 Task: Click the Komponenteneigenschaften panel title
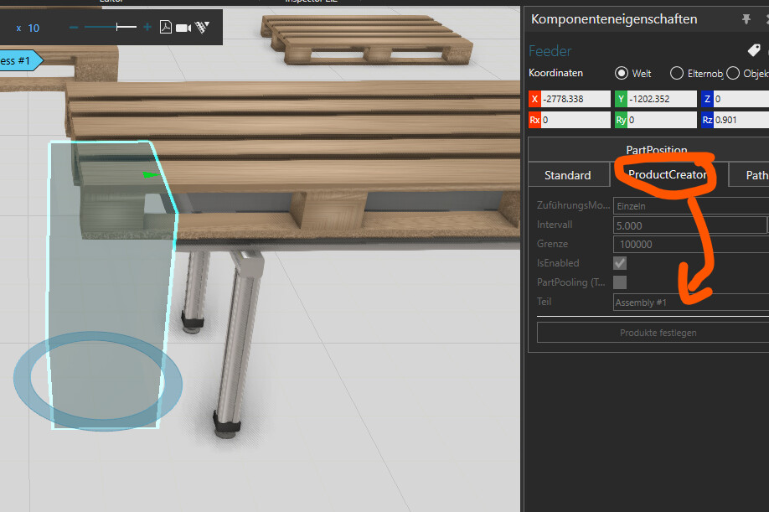coord(614,19)
